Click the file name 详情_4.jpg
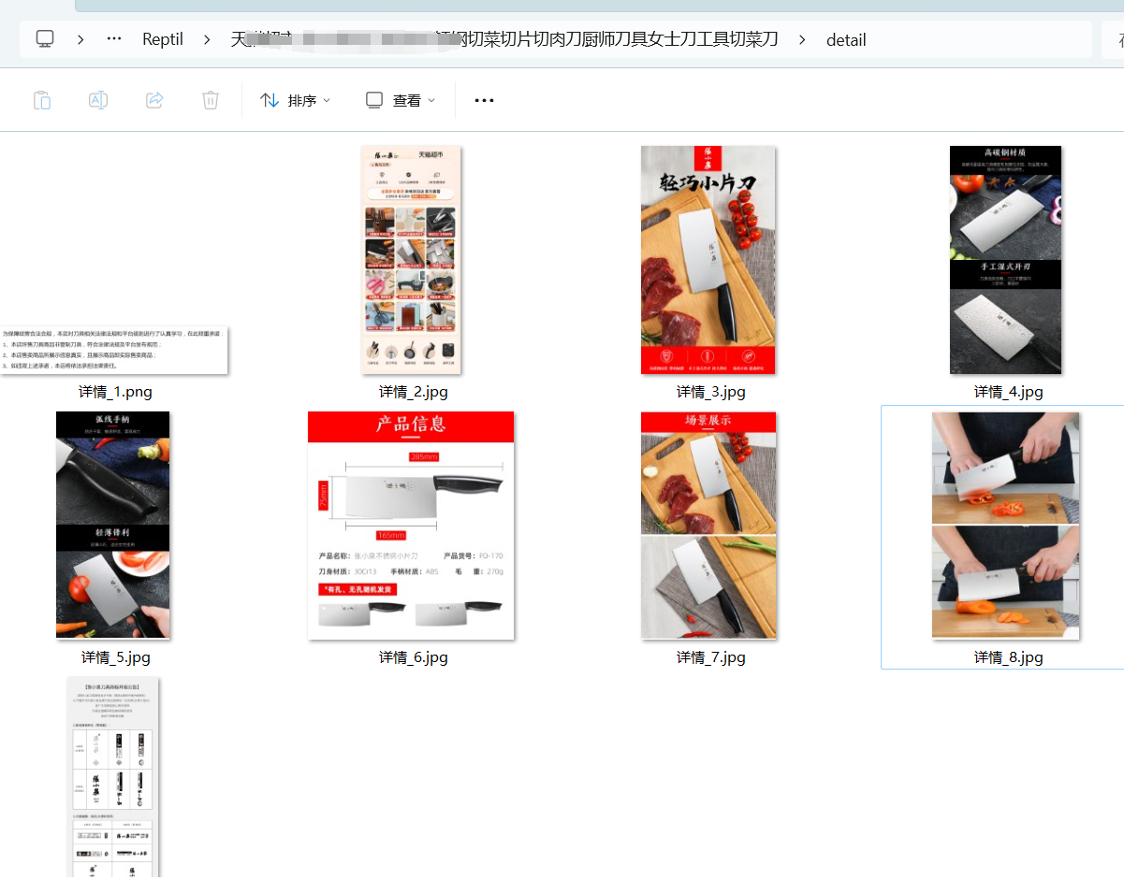1124x894 pixels. tap(1008, 392)
